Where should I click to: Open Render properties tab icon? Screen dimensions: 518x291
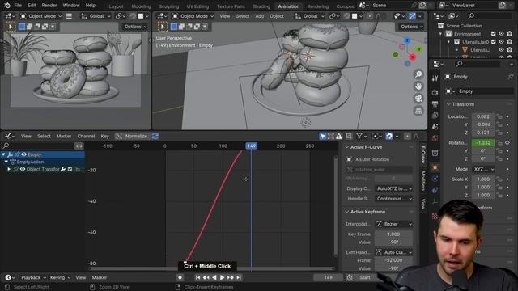(435, 93)
